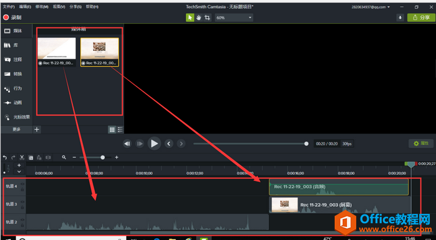Viewport: 436px width, 240px height.
Task: Open the 文件(F) menu
Action: 9,7
